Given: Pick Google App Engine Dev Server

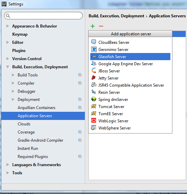Looking at the screenshot, I should pyautogui.click(x=130, y=64).
